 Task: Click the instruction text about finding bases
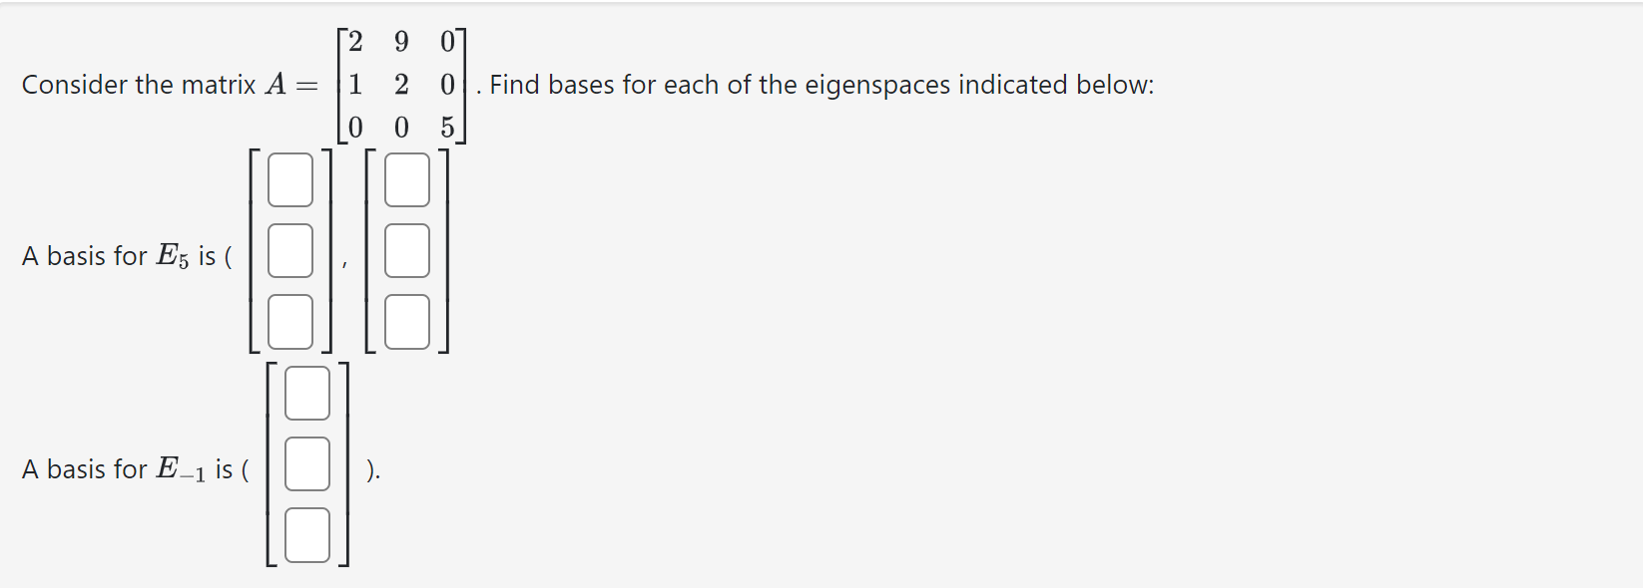817,85
